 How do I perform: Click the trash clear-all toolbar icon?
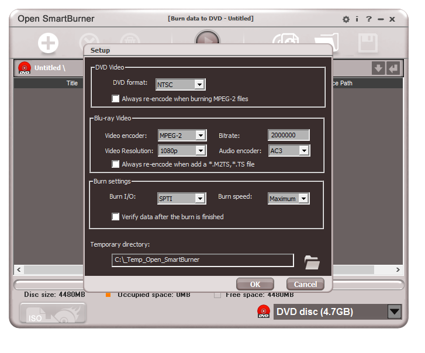(x=130, y=39)
